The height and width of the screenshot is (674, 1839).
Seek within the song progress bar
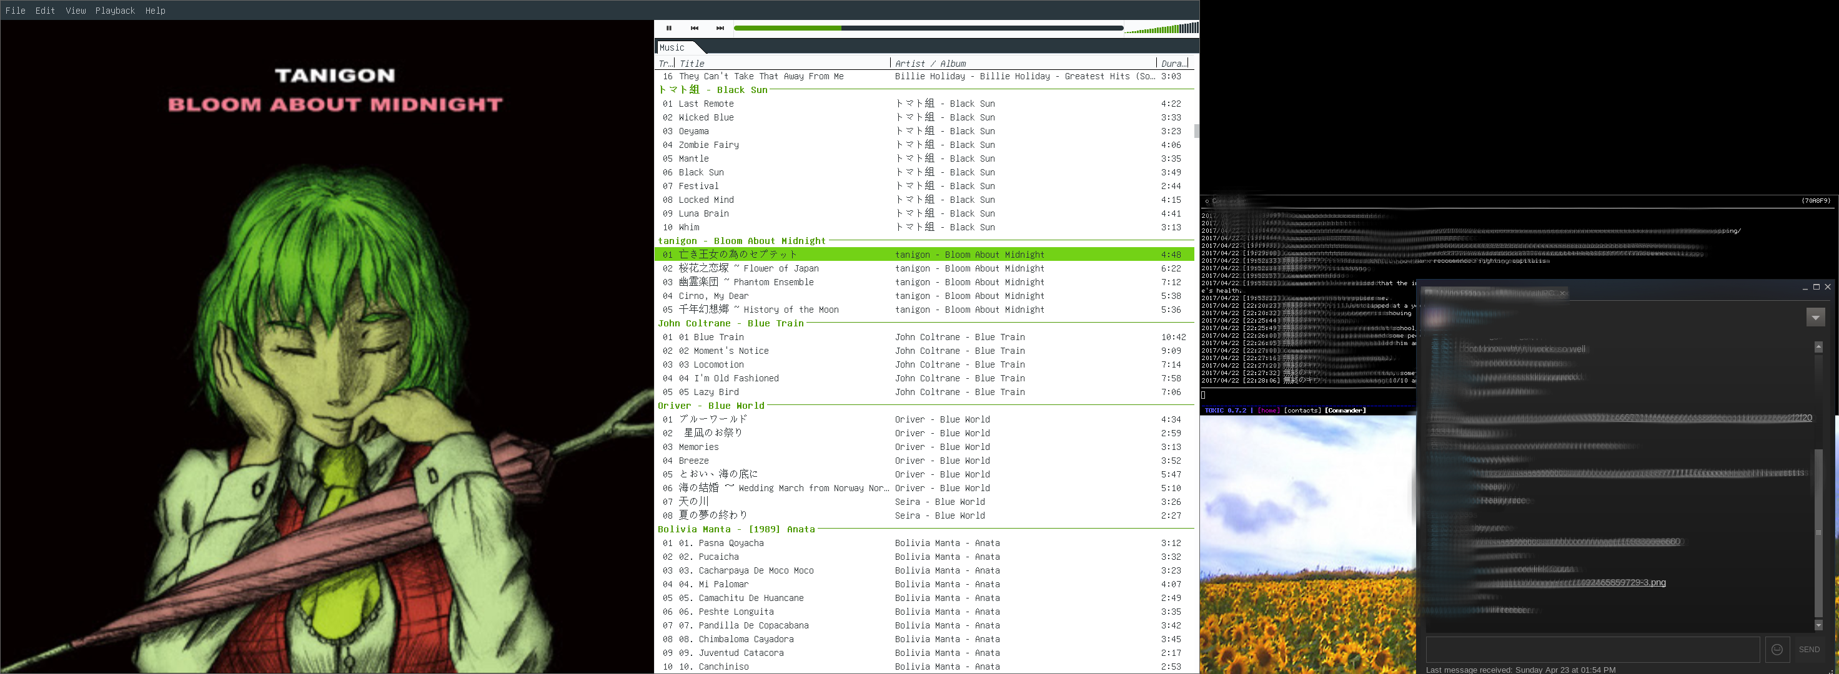pyautogui.click(x=928, y=29)
